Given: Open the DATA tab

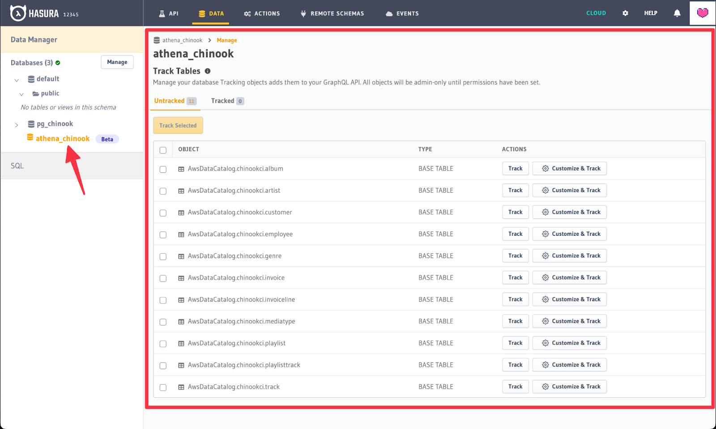Looking at the screenshot, I should click(211, 13).
